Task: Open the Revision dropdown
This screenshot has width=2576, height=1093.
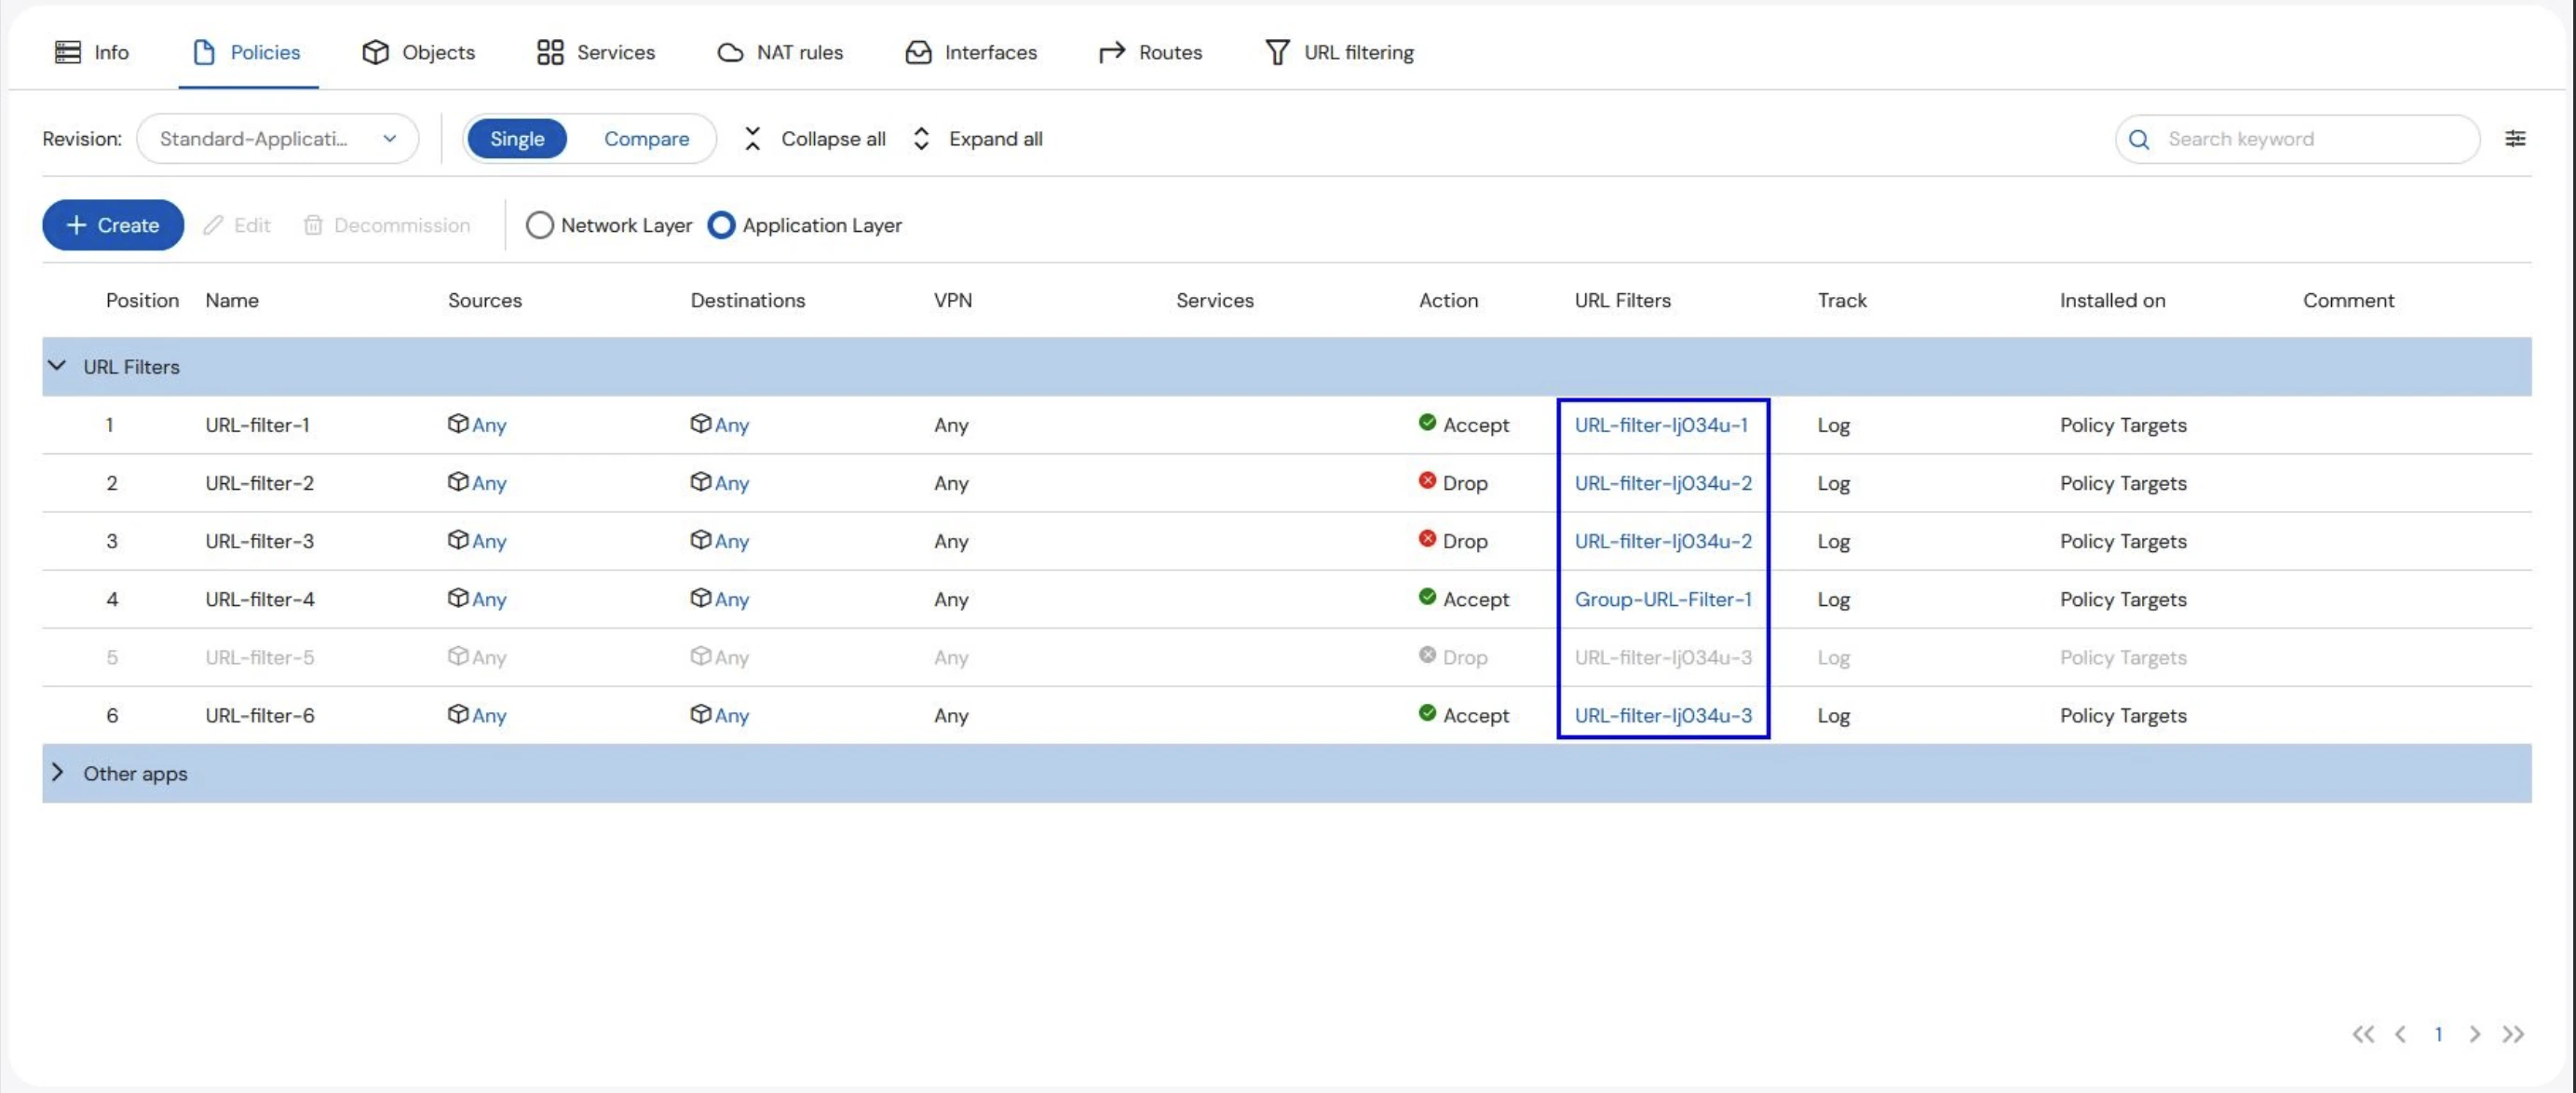Action: pyautogui.click(x=277, y=139)
